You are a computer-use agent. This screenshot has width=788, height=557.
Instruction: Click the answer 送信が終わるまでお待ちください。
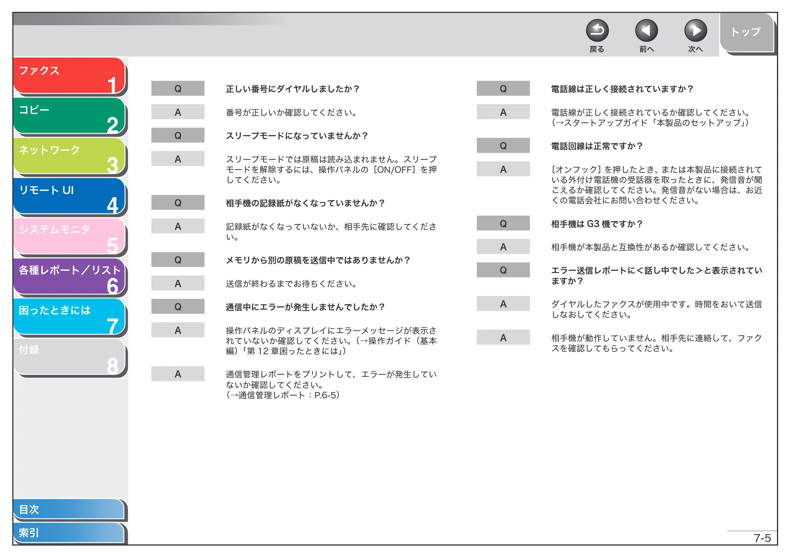292,284
